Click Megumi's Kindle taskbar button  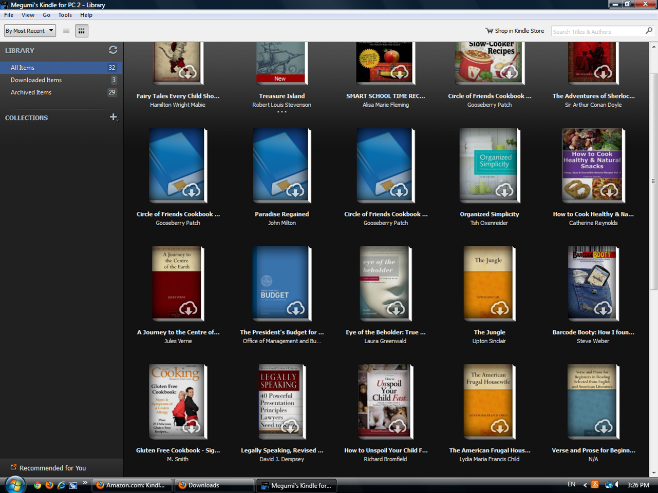tap(296, 485)
